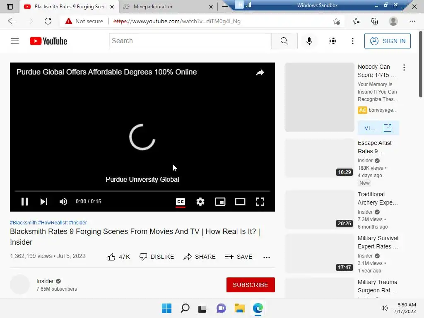Open the YouTube apps grid
424x318 pixels.
tap(333, 41)
